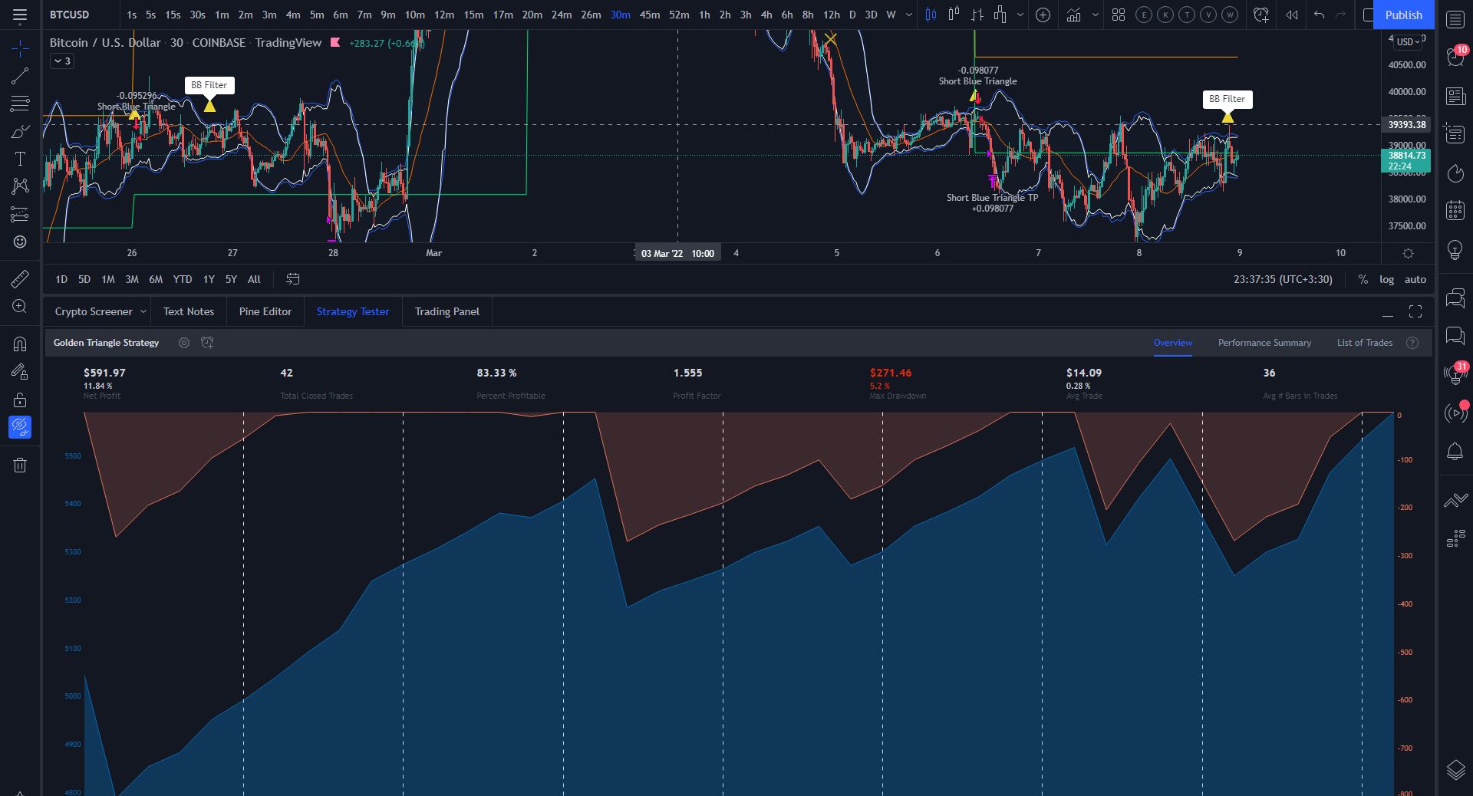Click the trash remove drawings icon
1473x796 pixels.
[20, 465]
